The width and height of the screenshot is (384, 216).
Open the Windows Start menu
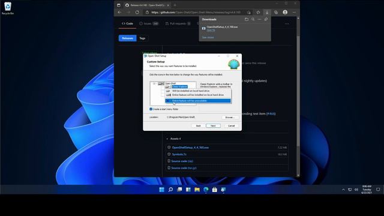[161, 190]
